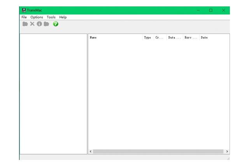
Task: Open the File menu
Action: 24,17
